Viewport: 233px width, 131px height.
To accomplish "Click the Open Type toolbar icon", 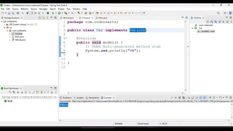I will 97,13.
